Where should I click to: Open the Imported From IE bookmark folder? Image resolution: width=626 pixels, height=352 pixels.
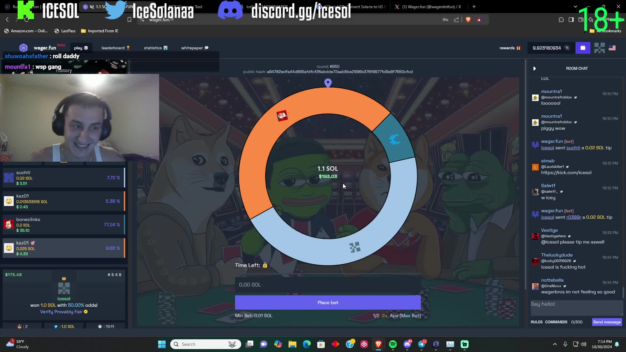[99, 31]
